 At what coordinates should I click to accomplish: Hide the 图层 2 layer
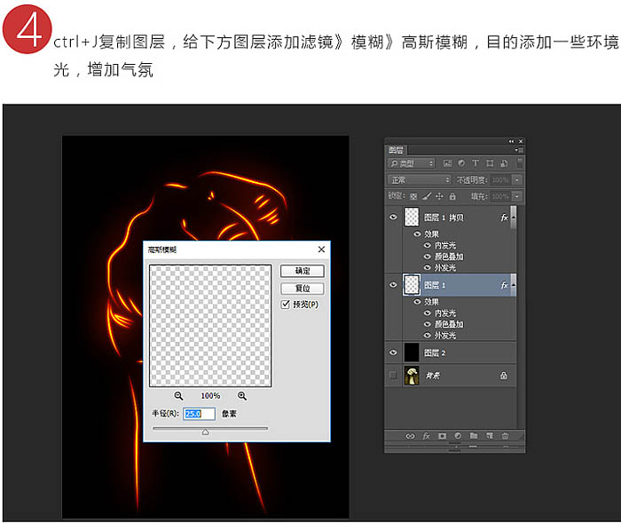click(x=393, y=353)
